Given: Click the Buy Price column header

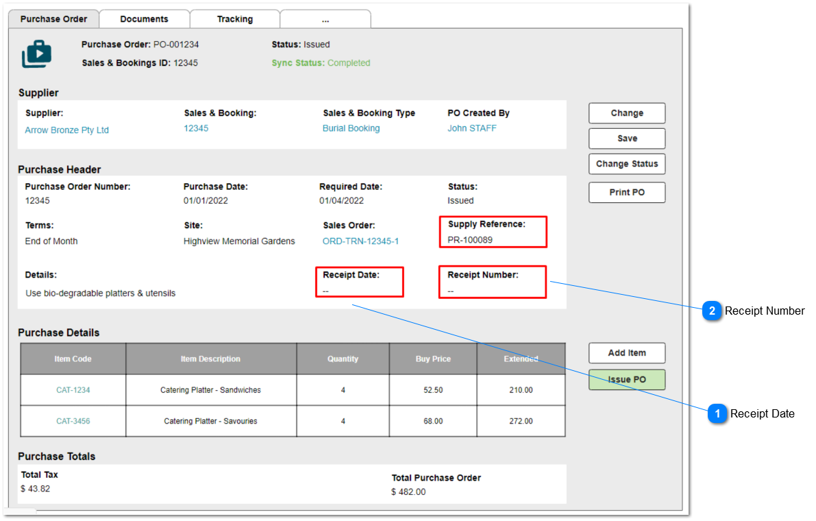Looking at the screenshot, I should tap(433, 359).
